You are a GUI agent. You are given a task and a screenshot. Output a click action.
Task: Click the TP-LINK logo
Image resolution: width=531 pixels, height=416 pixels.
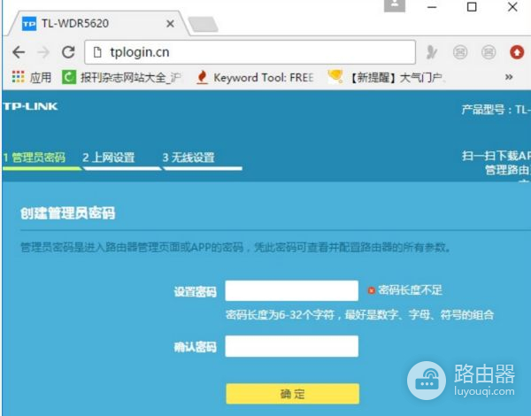point(30,106)
